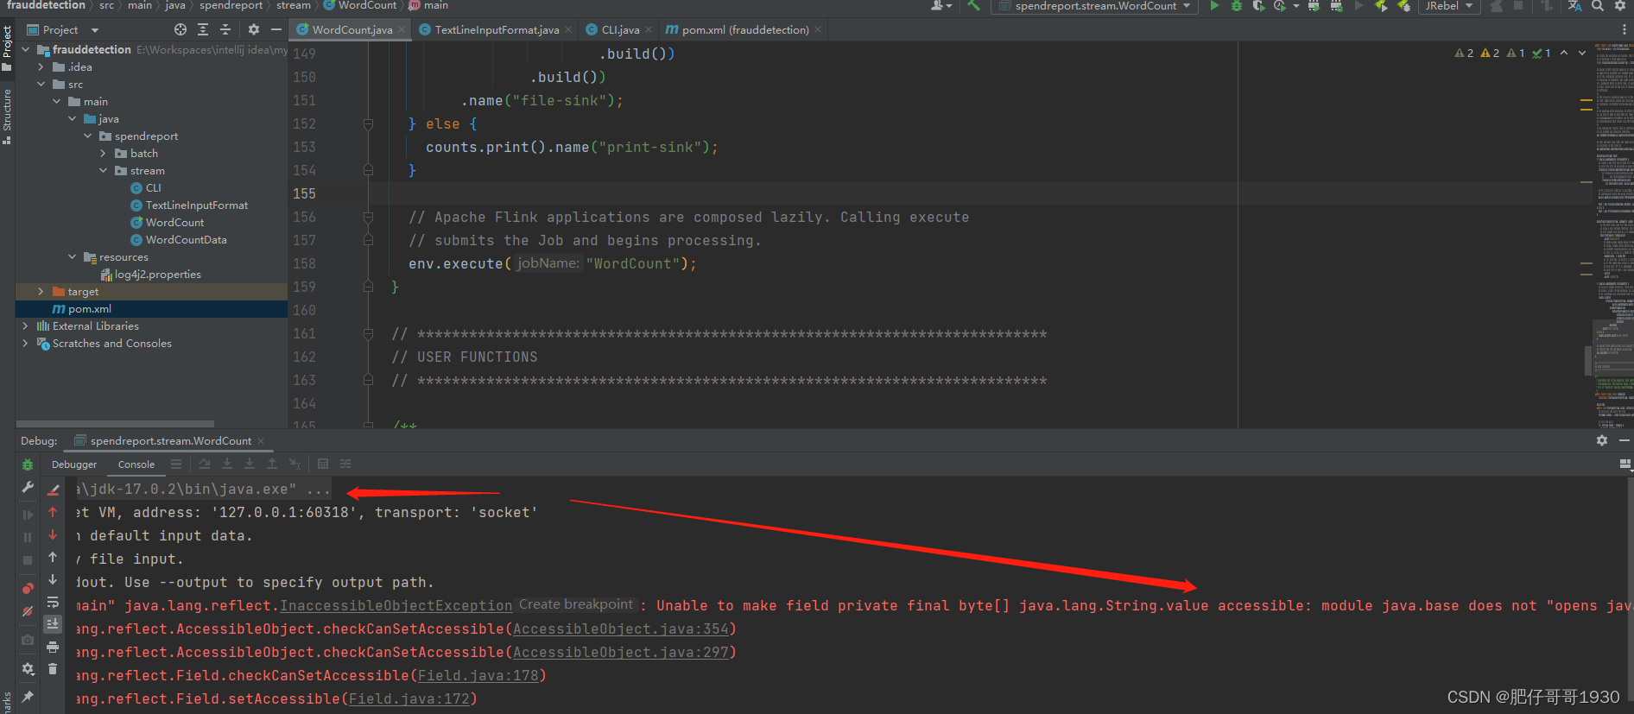Collapse the spendreport package

click(87, 136)
